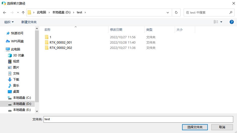Click 新建文件夹 button
Screen dimensions: 237x133
29,22
